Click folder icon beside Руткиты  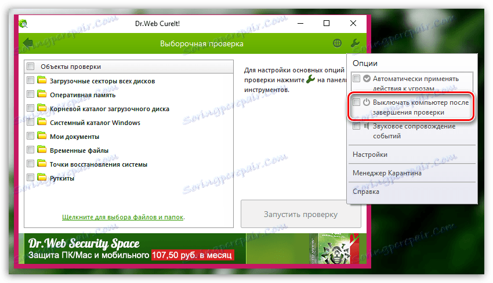click(x=42, y=177)
